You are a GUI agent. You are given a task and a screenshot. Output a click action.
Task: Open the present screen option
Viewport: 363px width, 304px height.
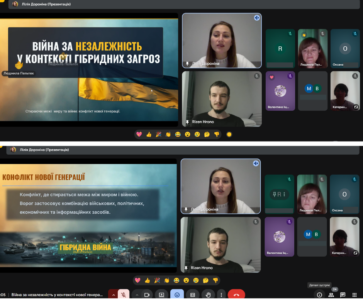[161, 295]
